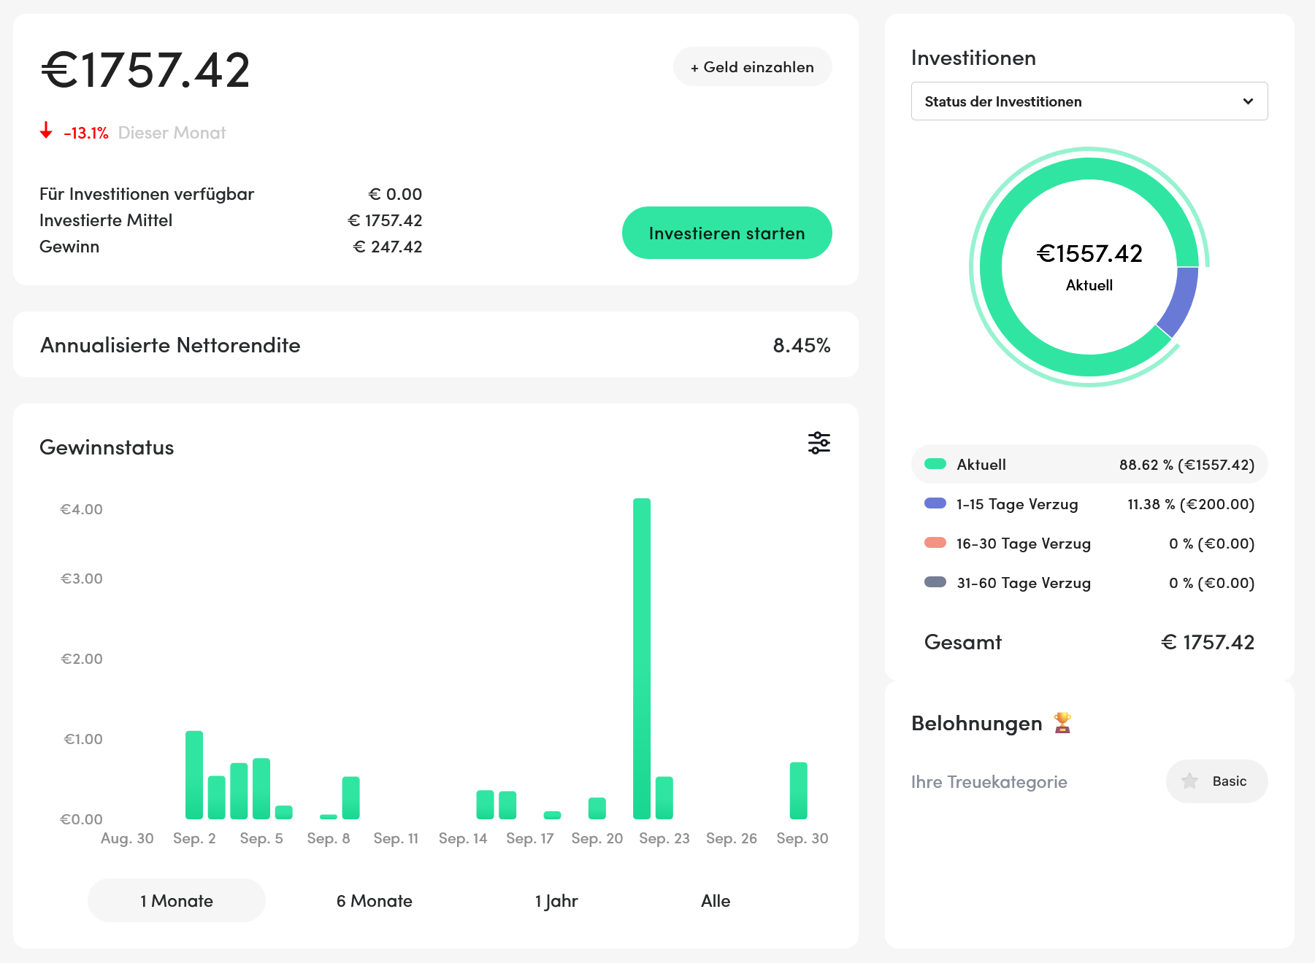Open the Gewinnstatus filter settings icon
This screenshot has width=1315, height=963.
click(x=818, y=443)
